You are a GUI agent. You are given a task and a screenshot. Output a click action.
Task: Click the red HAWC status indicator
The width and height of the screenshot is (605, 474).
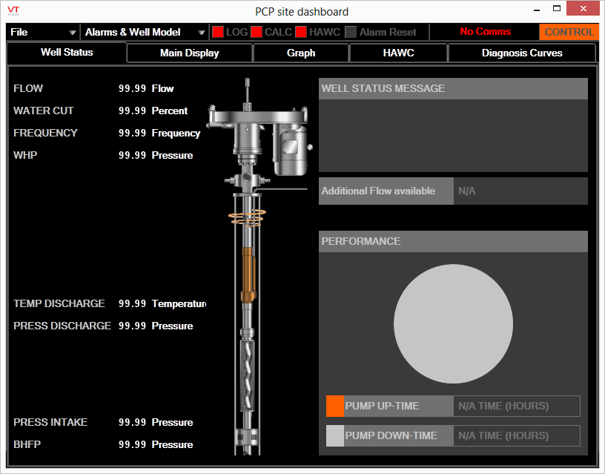[301, 32]
